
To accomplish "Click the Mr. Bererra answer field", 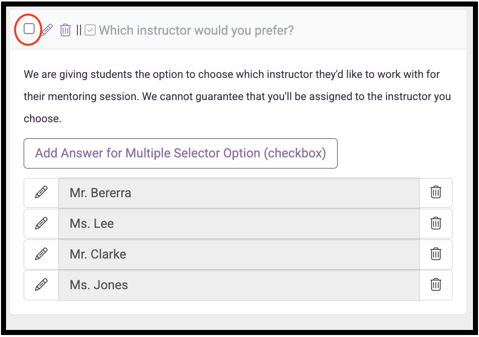I will tap(239, 193).
